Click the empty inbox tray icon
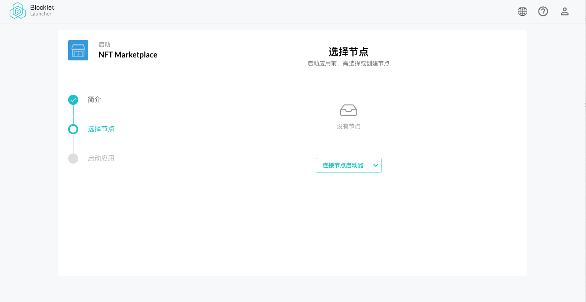Viewport: 586px width, 302px height. 348,110
